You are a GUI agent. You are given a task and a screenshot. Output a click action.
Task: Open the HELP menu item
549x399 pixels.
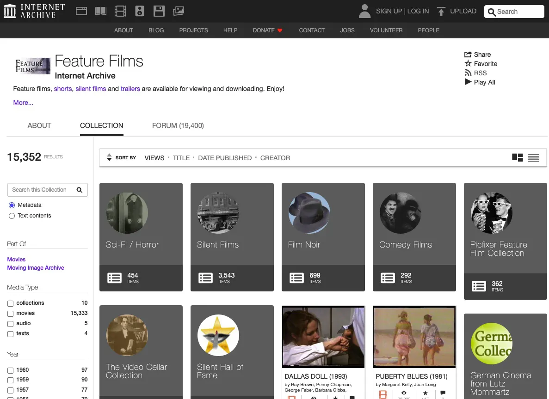coord(230,30)
